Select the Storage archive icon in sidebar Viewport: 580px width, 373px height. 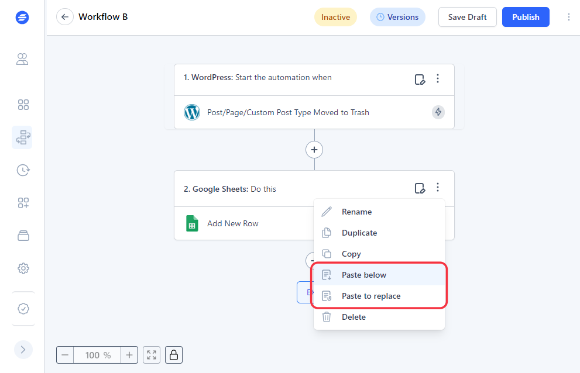pos(23,235)
